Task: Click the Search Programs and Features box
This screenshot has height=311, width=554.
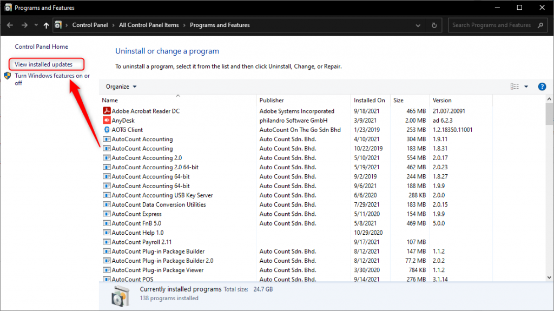Action: coord(491,25)
